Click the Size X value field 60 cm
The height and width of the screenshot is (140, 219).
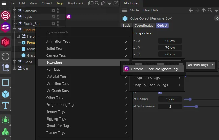click(x=170, y=41)
